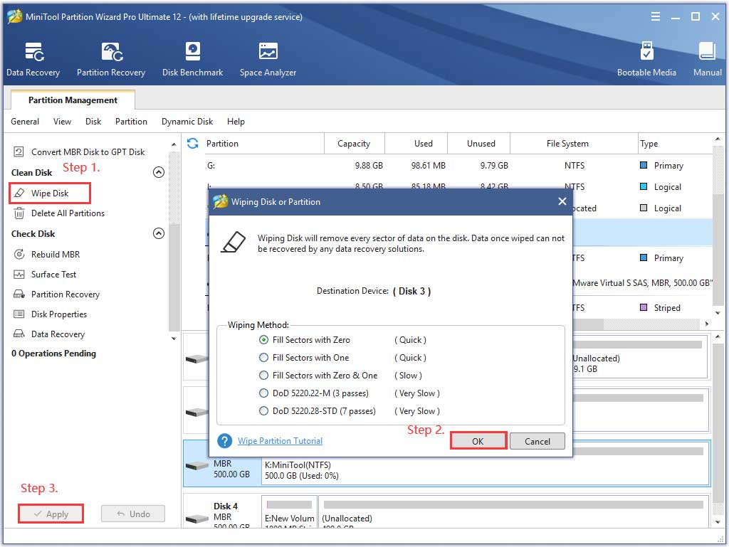This screenshot has width=729, height=547.
Task: Confirm wipe with OK button
Action: [478, 441]
